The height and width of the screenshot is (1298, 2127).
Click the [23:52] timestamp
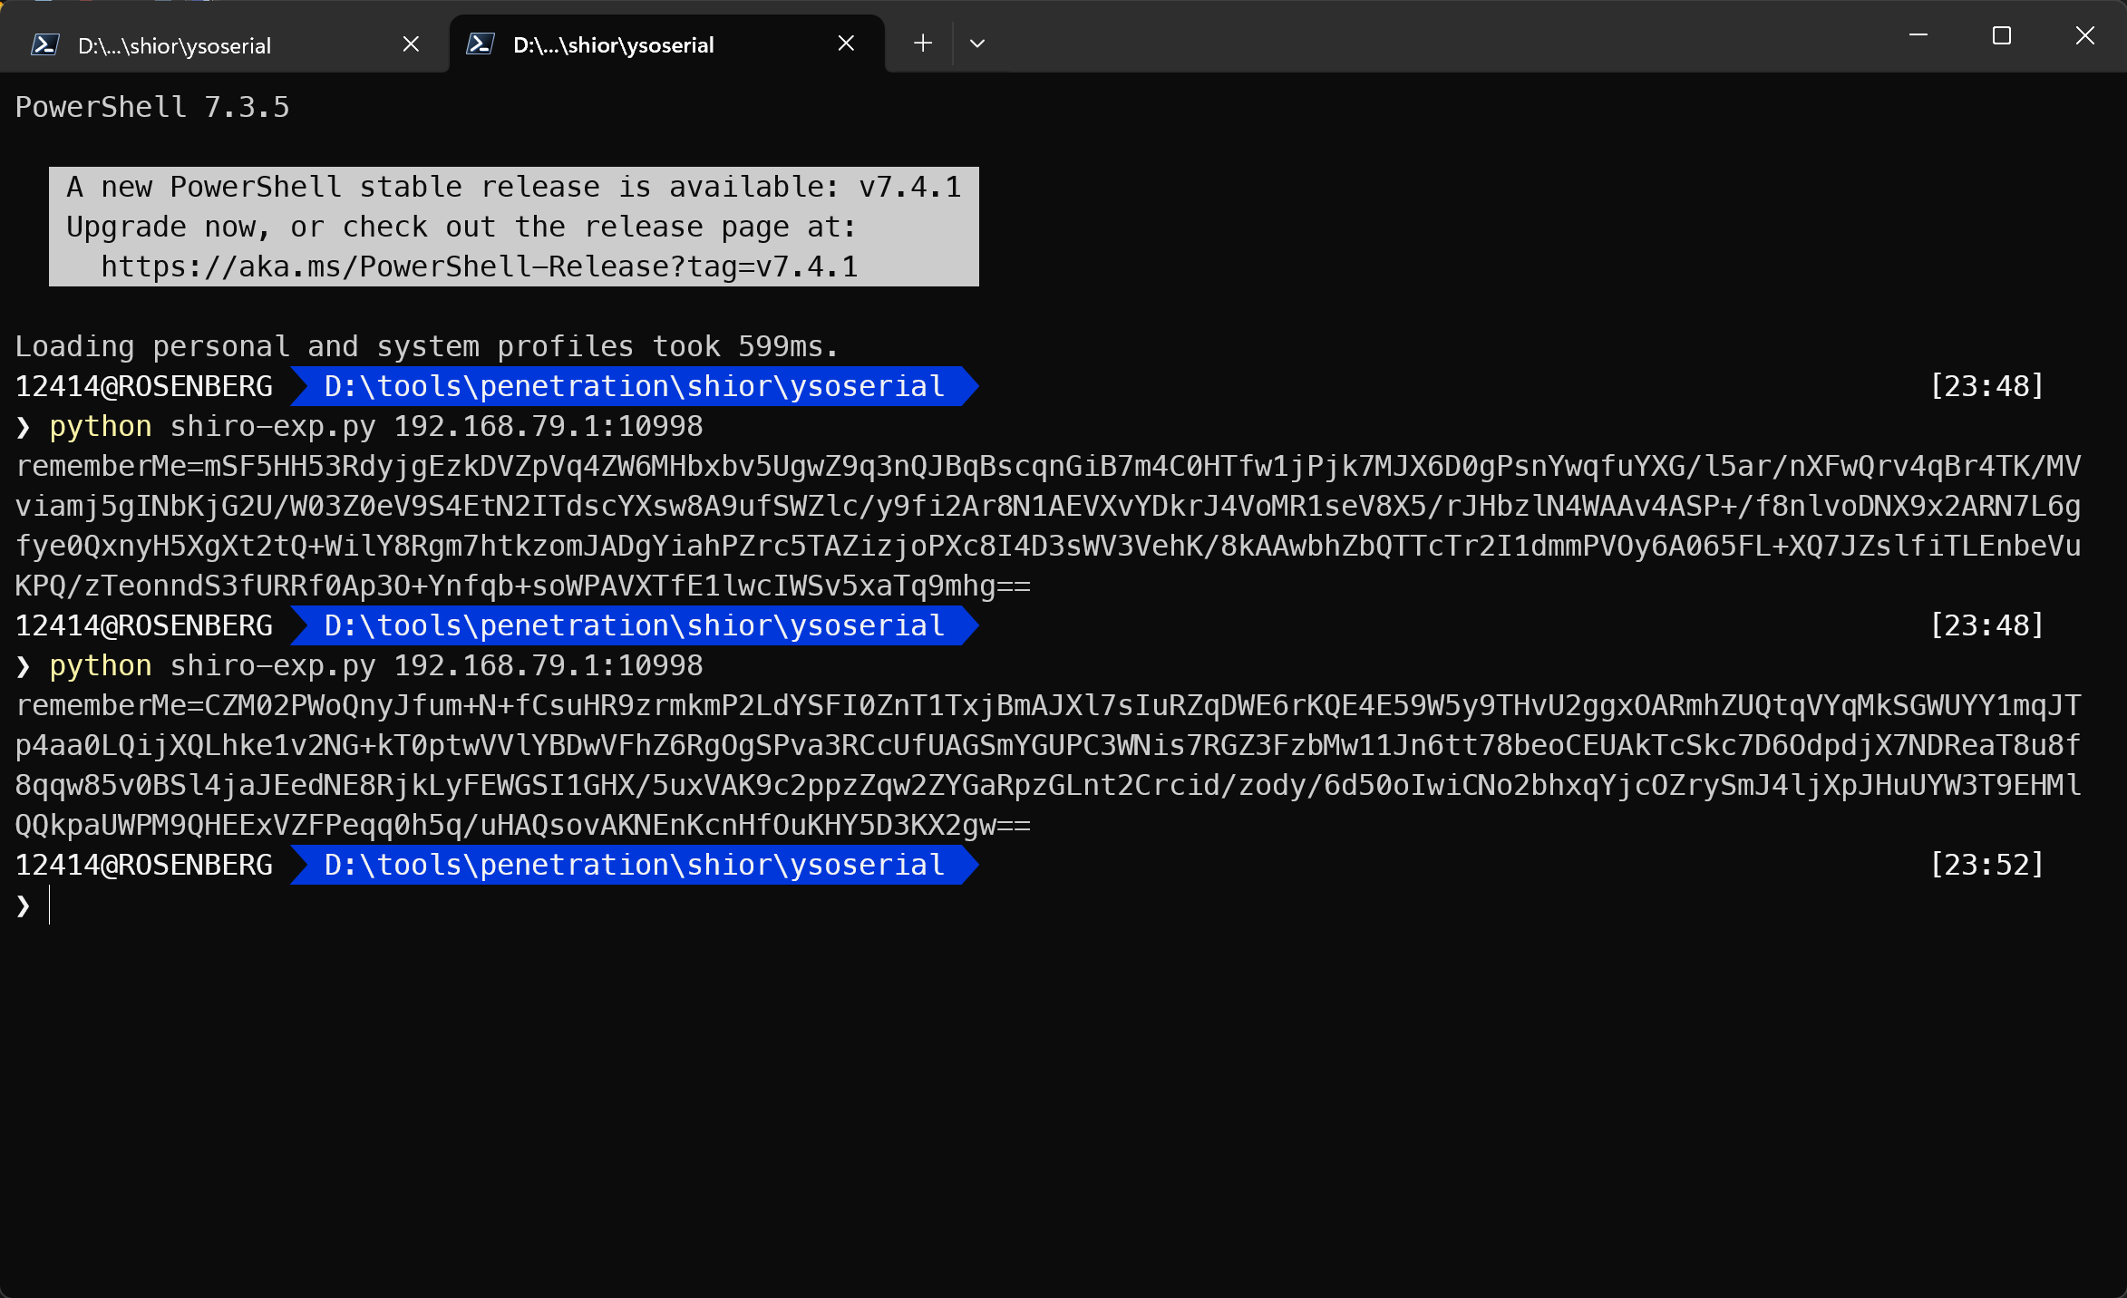pos(1986,866)
